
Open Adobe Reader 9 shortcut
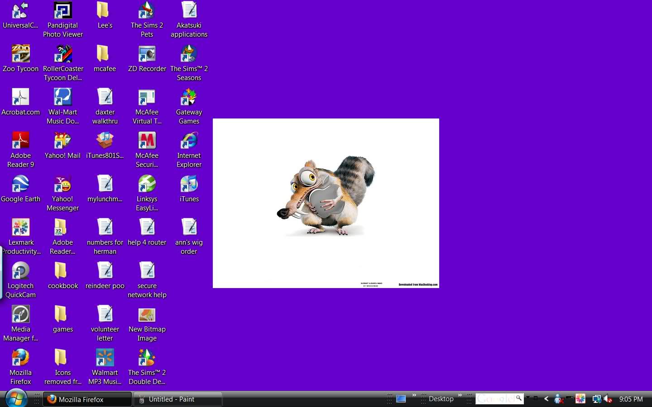click(20, 150)
